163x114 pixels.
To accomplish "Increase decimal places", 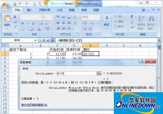I will tap(85, 29).
